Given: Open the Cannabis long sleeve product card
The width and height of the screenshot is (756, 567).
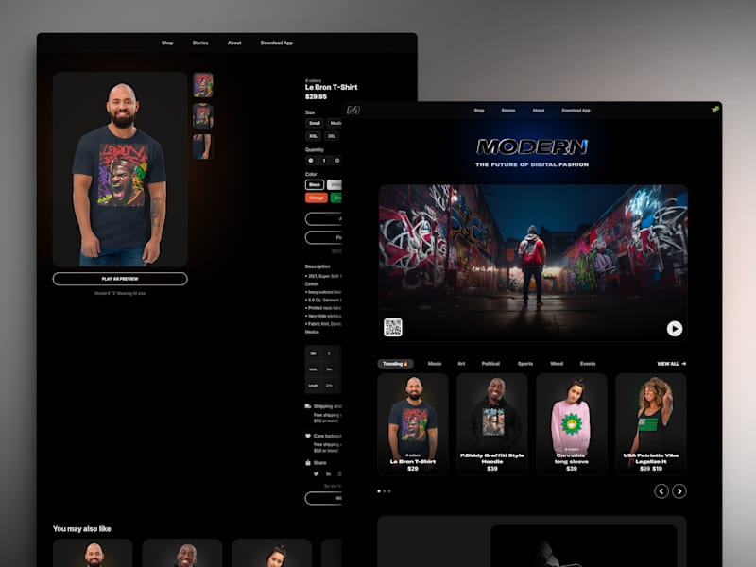Looking at the screenshot, I should point(572,423).
